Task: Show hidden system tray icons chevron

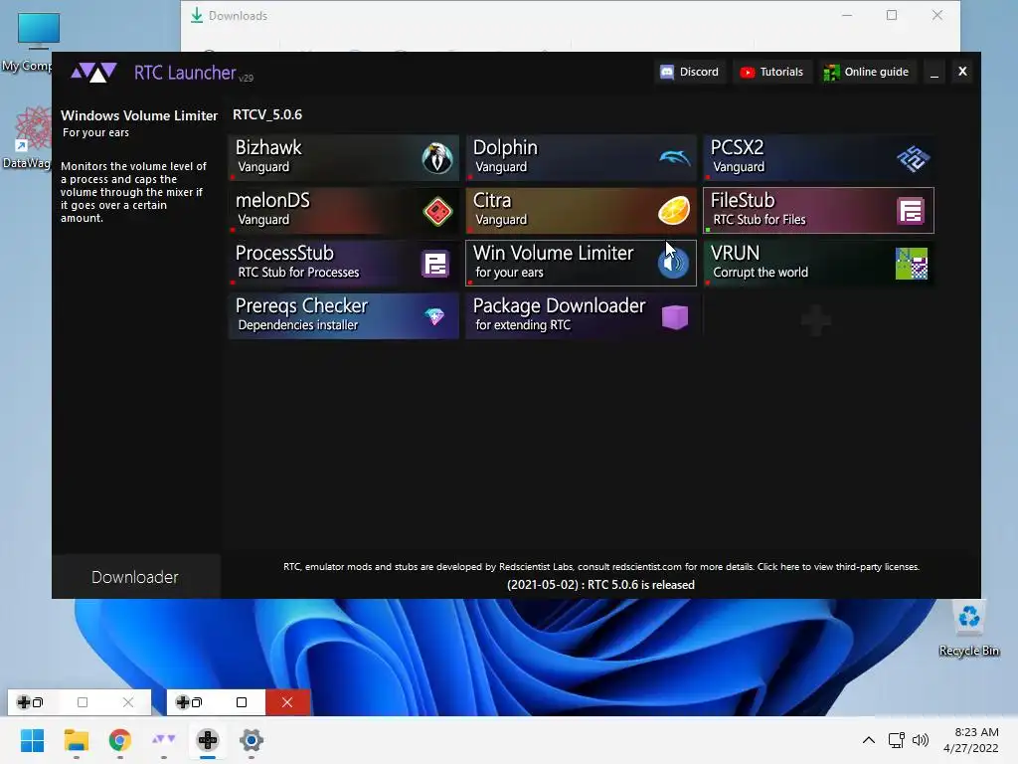Action: 869,740
